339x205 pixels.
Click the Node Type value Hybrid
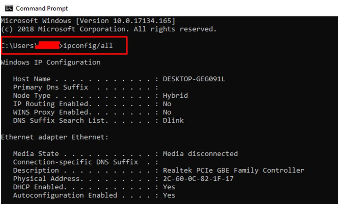click(x=175, y=96)
